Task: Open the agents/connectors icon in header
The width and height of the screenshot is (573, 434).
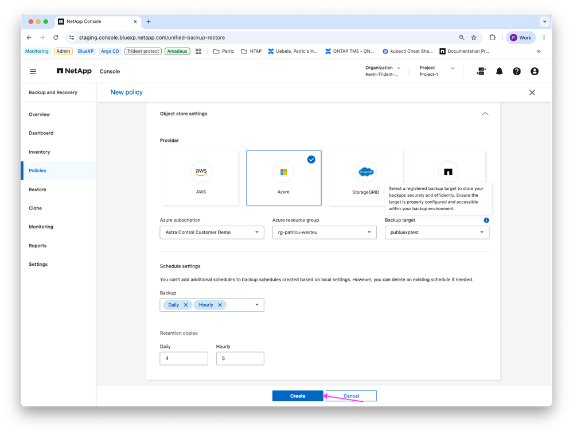Action: pyautogui.click(x=481, y=71)
